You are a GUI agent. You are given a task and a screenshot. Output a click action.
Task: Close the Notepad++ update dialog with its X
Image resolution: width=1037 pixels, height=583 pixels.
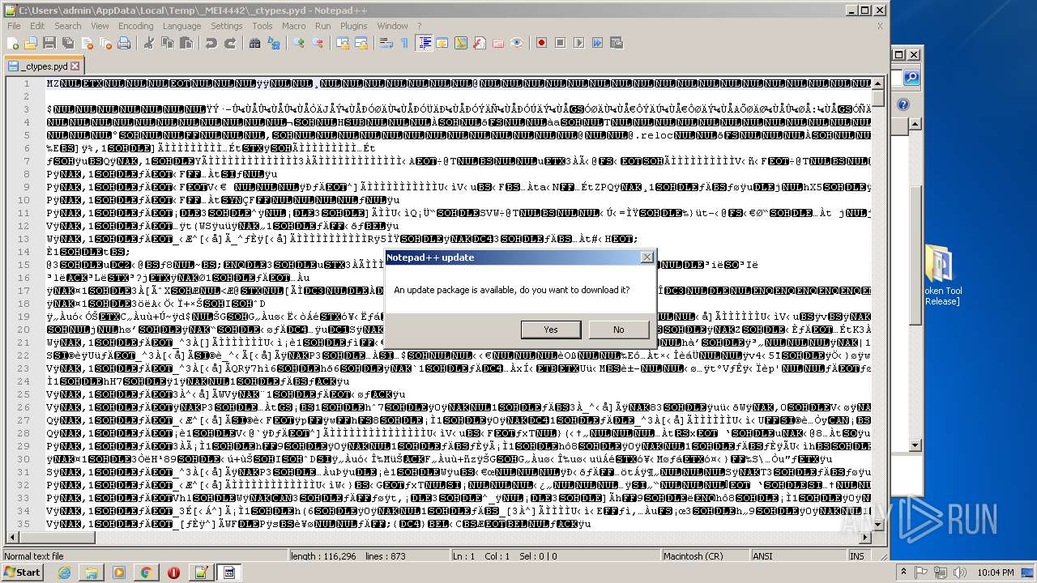pyautogui.click(x=647, y=257)
